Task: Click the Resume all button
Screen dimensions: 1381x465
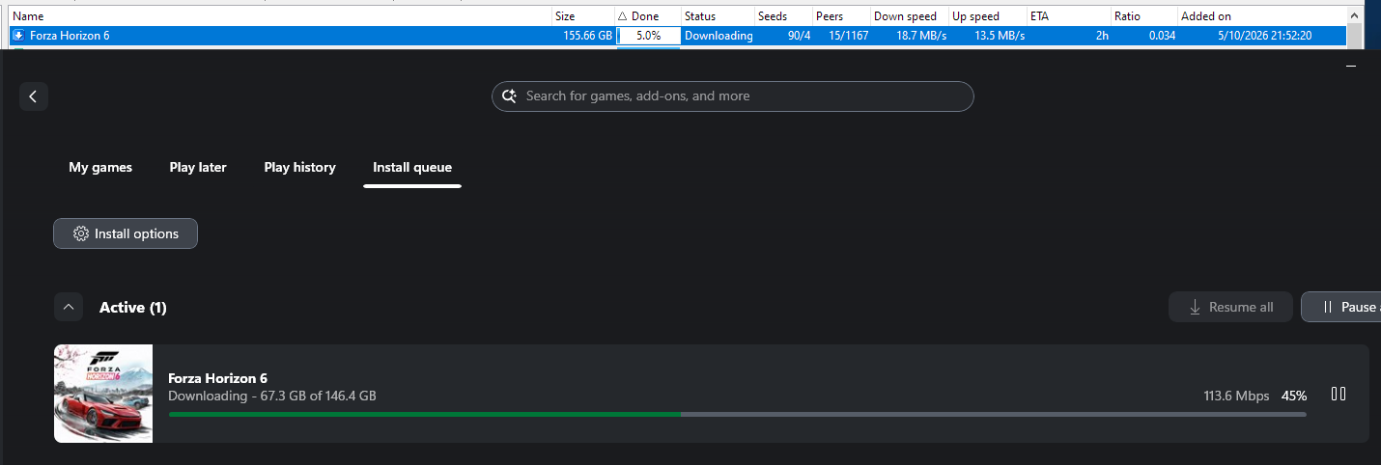Action: click(1230, 307)
